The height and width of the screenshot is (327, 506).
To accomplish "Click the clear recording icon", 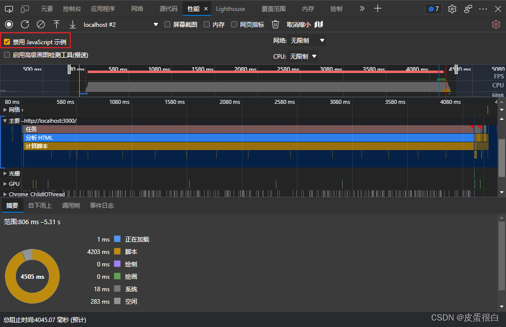I will (41, 24).
